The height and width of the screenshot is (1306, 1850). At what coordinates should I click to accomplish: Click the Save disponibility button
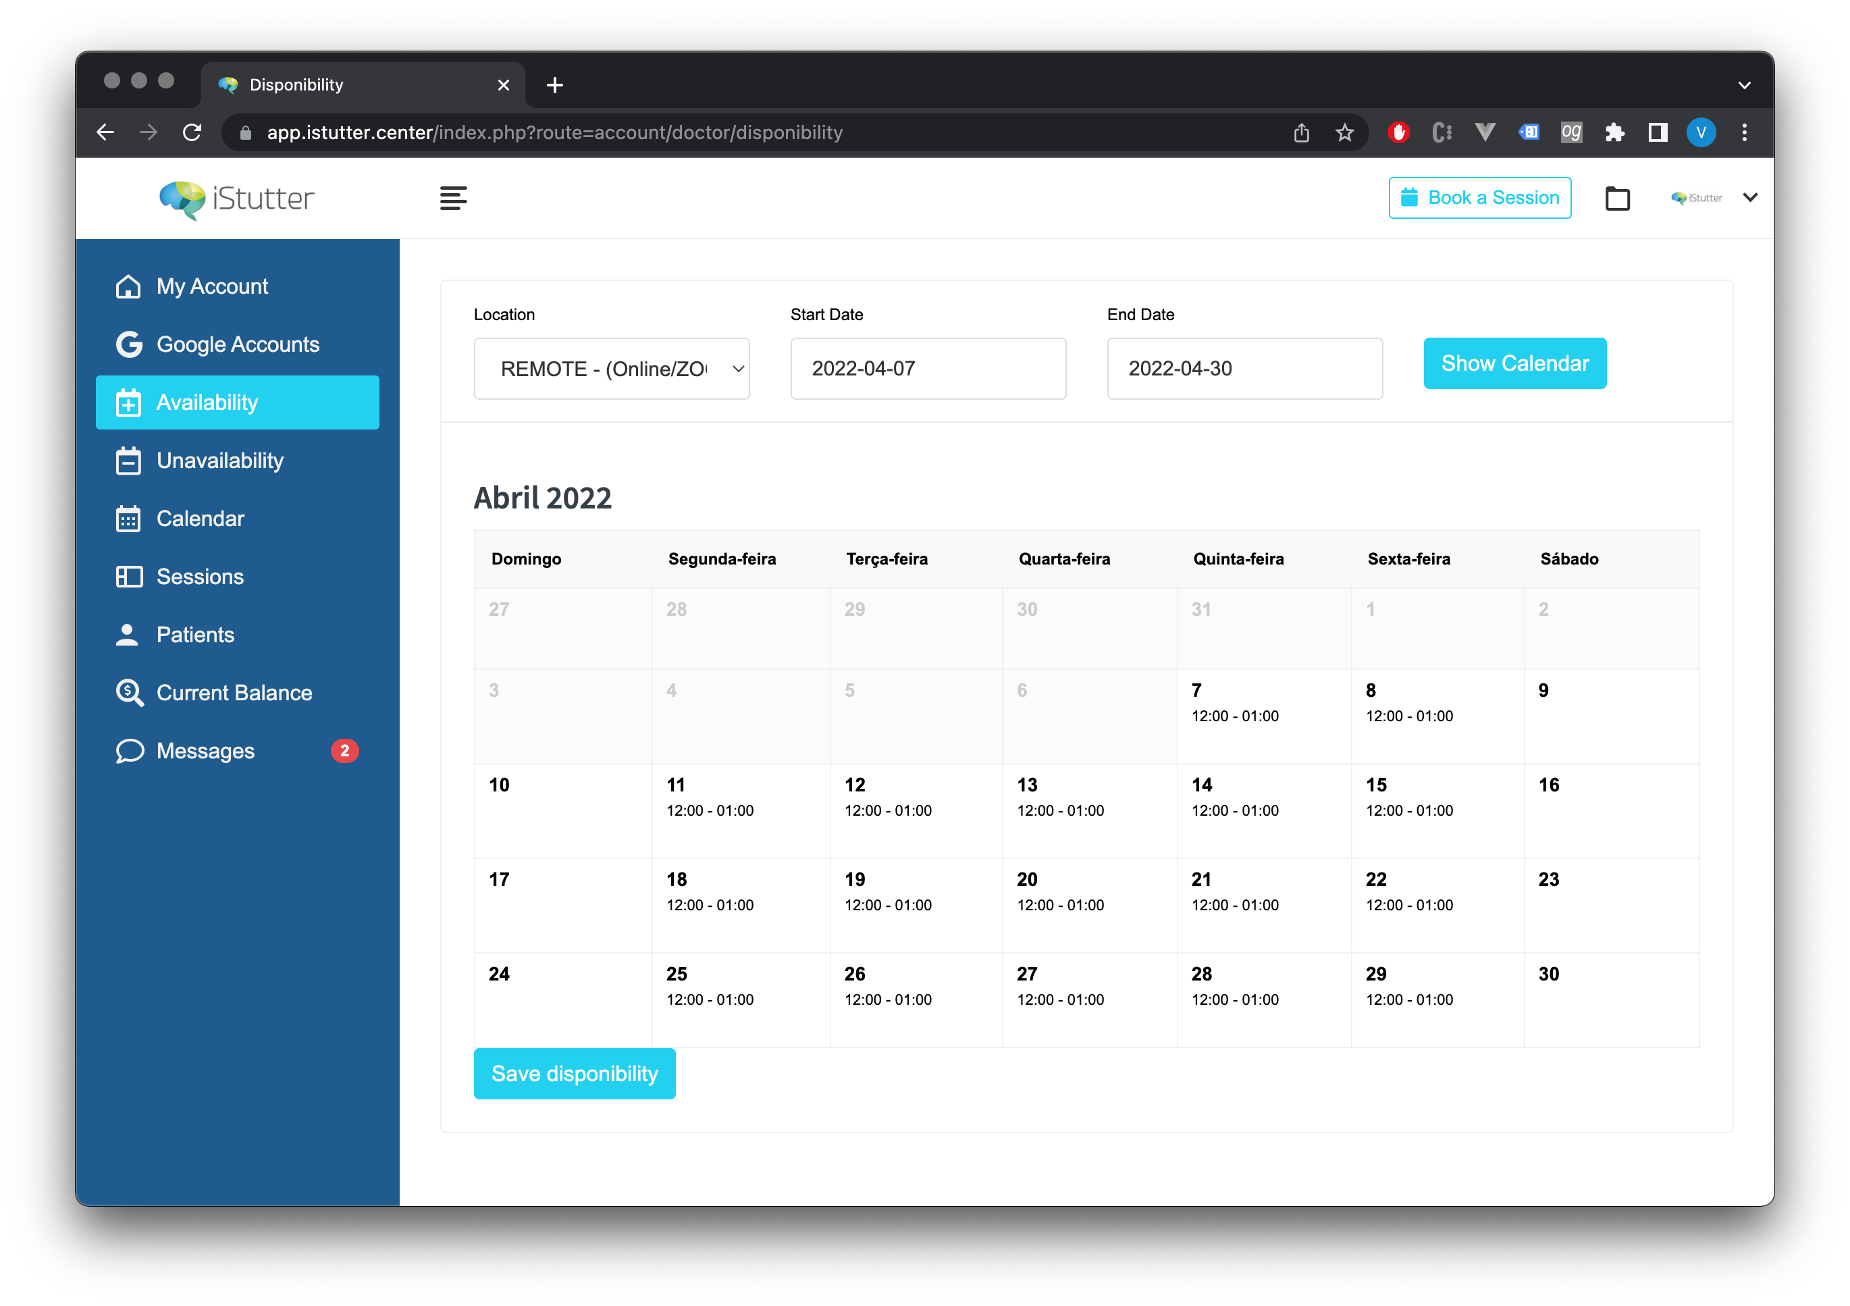coord(575,1073)
